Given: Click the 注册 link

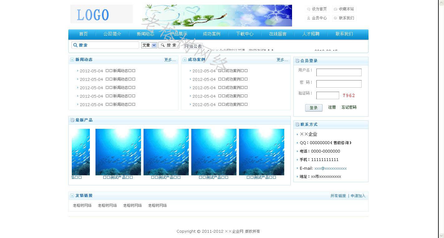Looking at the screenshot, I should [332, 107].
